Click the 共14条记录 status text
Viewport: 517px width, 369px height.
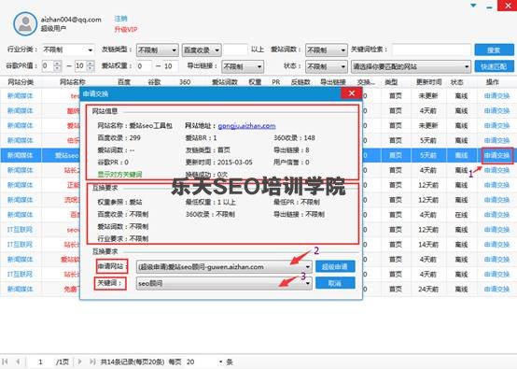coord(132,362)
